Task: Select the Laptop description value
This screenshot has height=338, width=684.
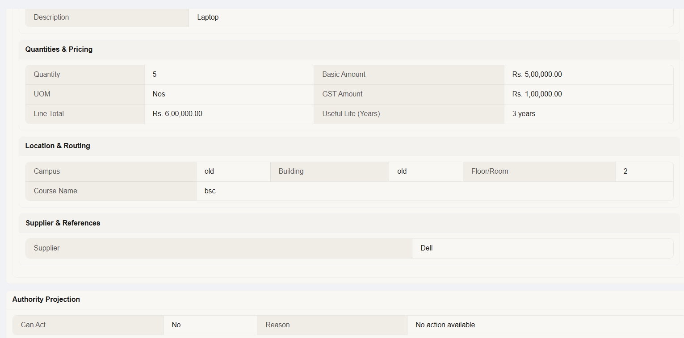Action: tap(208, 17)
